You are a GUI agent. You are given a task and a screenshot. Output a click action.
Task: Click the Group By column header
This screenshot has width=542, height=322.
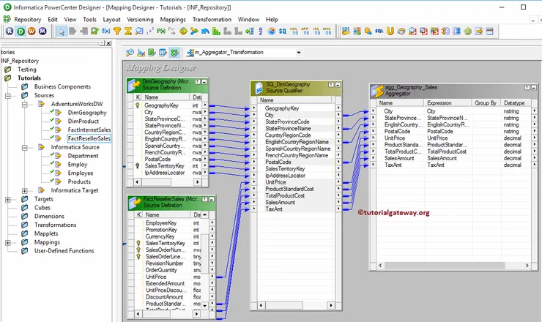pyautogui.click(x=486, y=103)
